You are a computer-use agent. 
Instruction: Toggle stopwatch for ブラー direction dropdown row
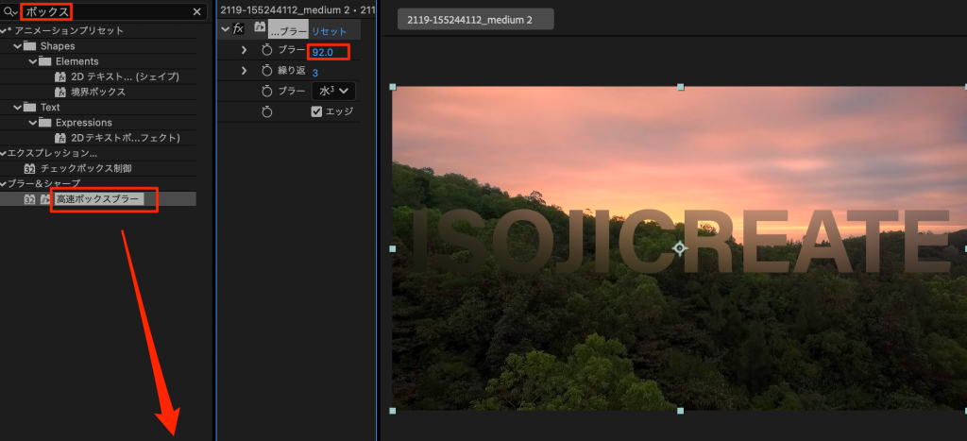(266, 92)
